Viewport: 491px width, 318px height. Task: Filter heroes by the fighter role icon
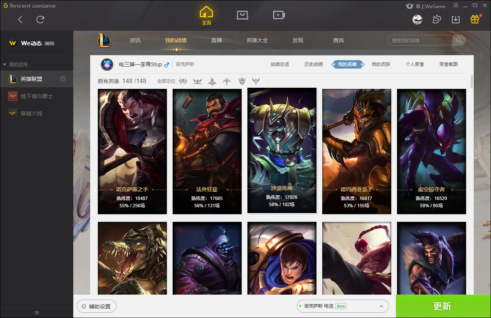tap(183, 81)
